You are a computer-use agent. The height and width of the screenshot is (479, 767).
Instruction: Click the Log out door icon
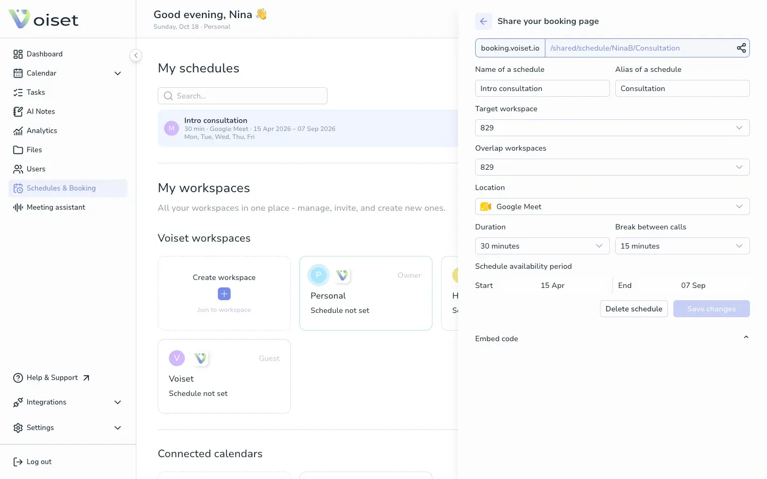click(18, 462)
